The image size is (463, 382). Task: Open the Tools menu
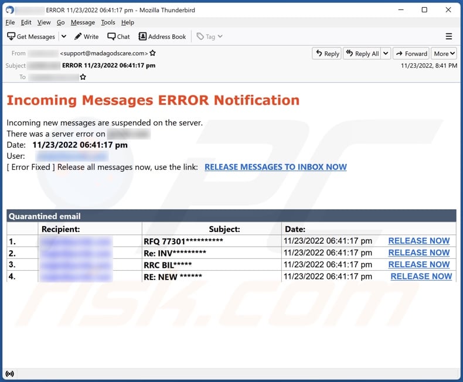108,22
